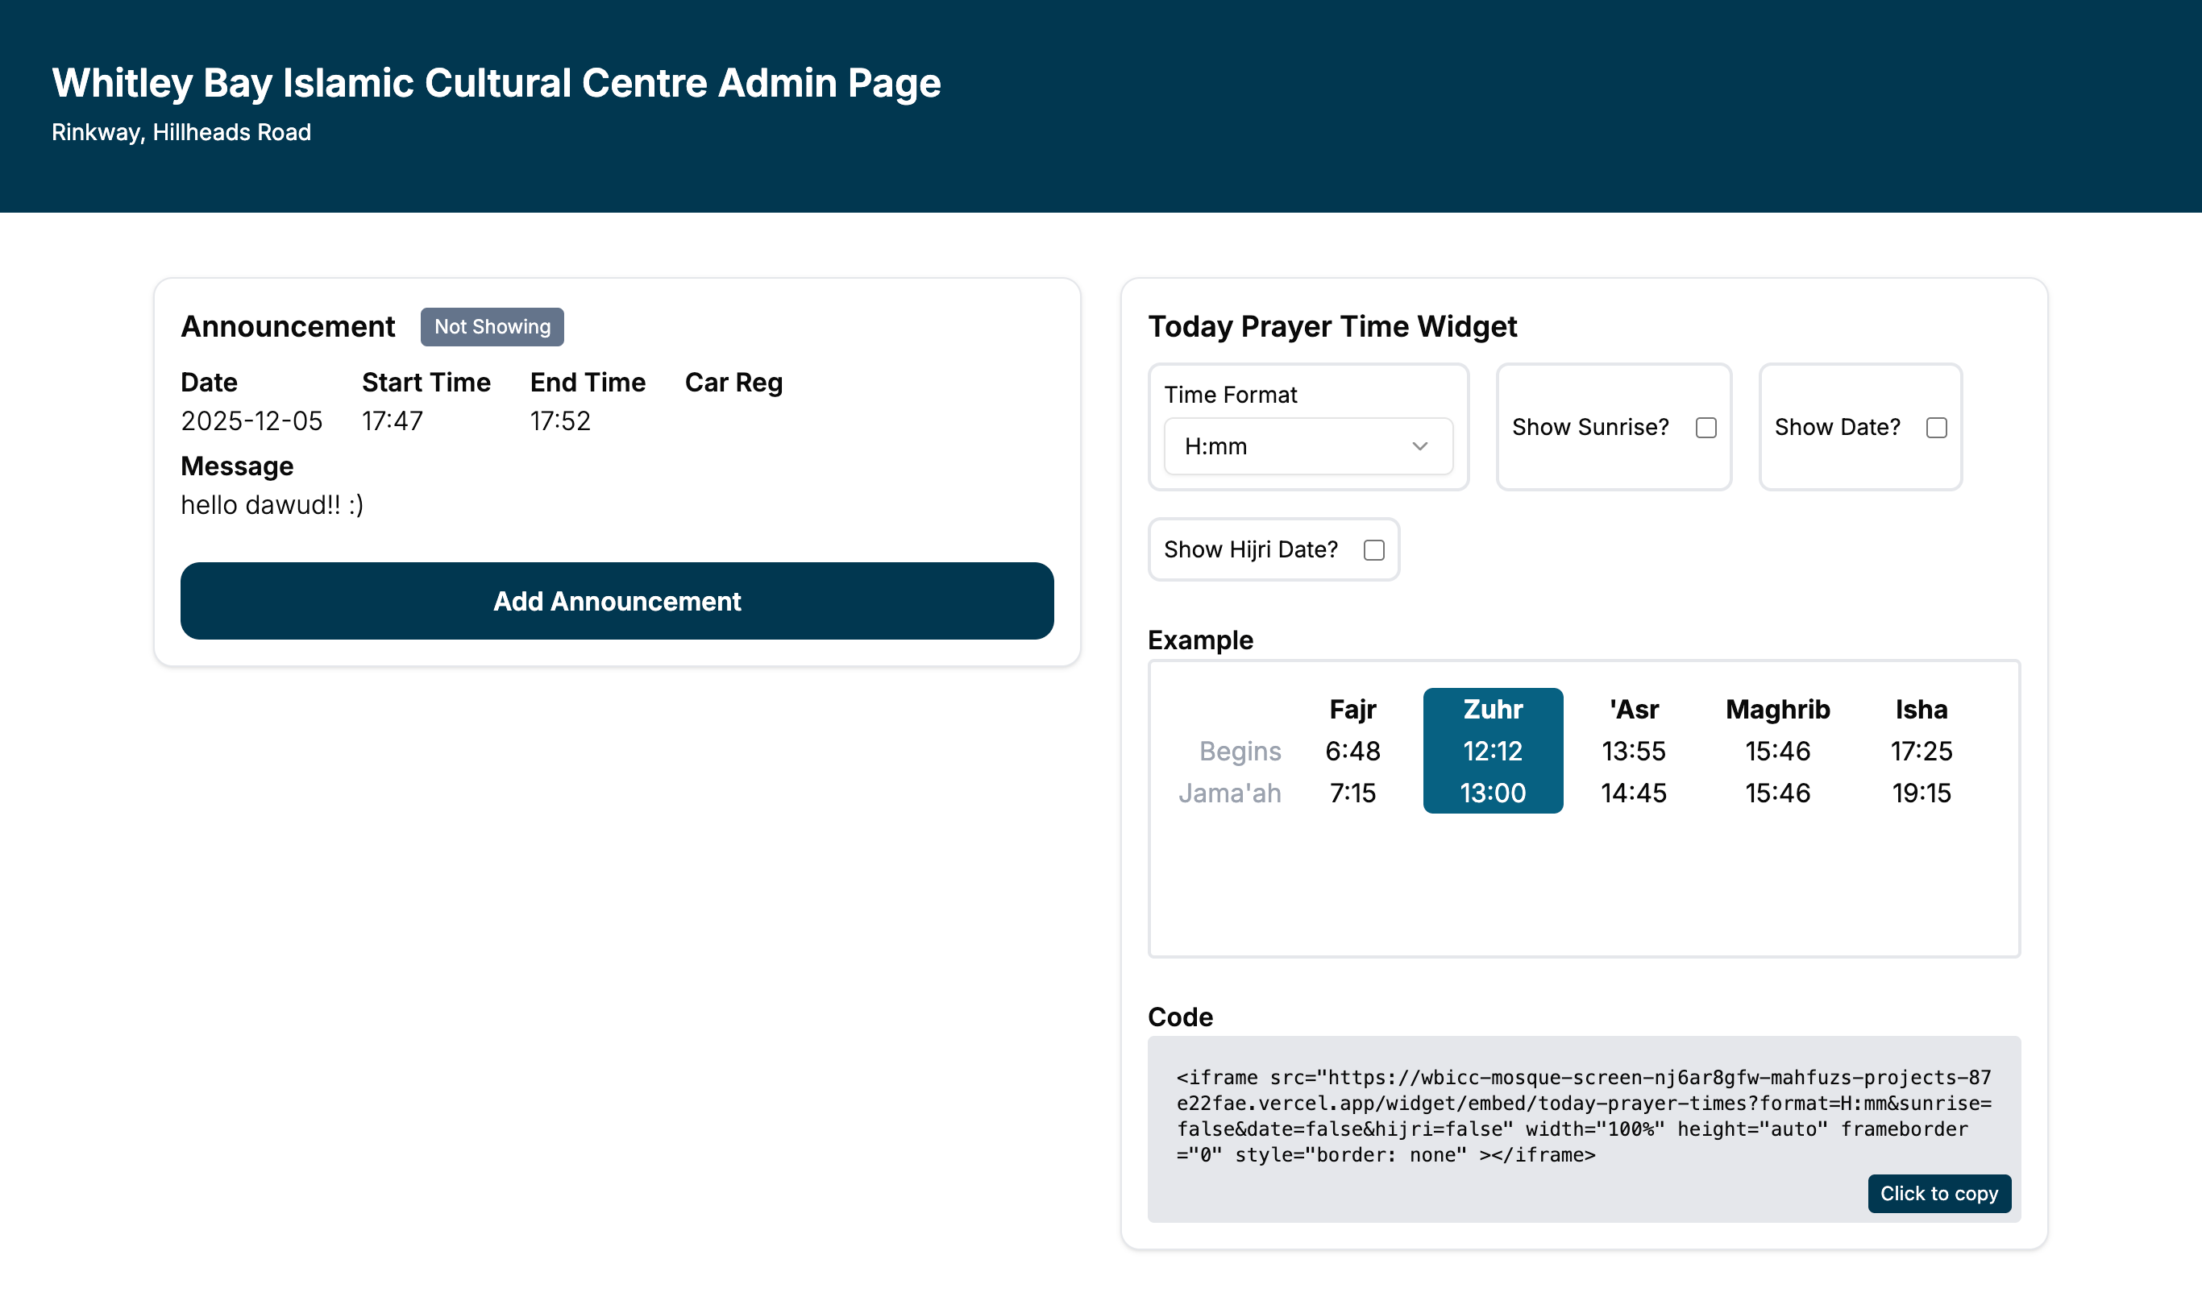2202x1313 pixels.
Task: Click the Isha jama'ah time 19:15
Action: (x=1921, y=793)
